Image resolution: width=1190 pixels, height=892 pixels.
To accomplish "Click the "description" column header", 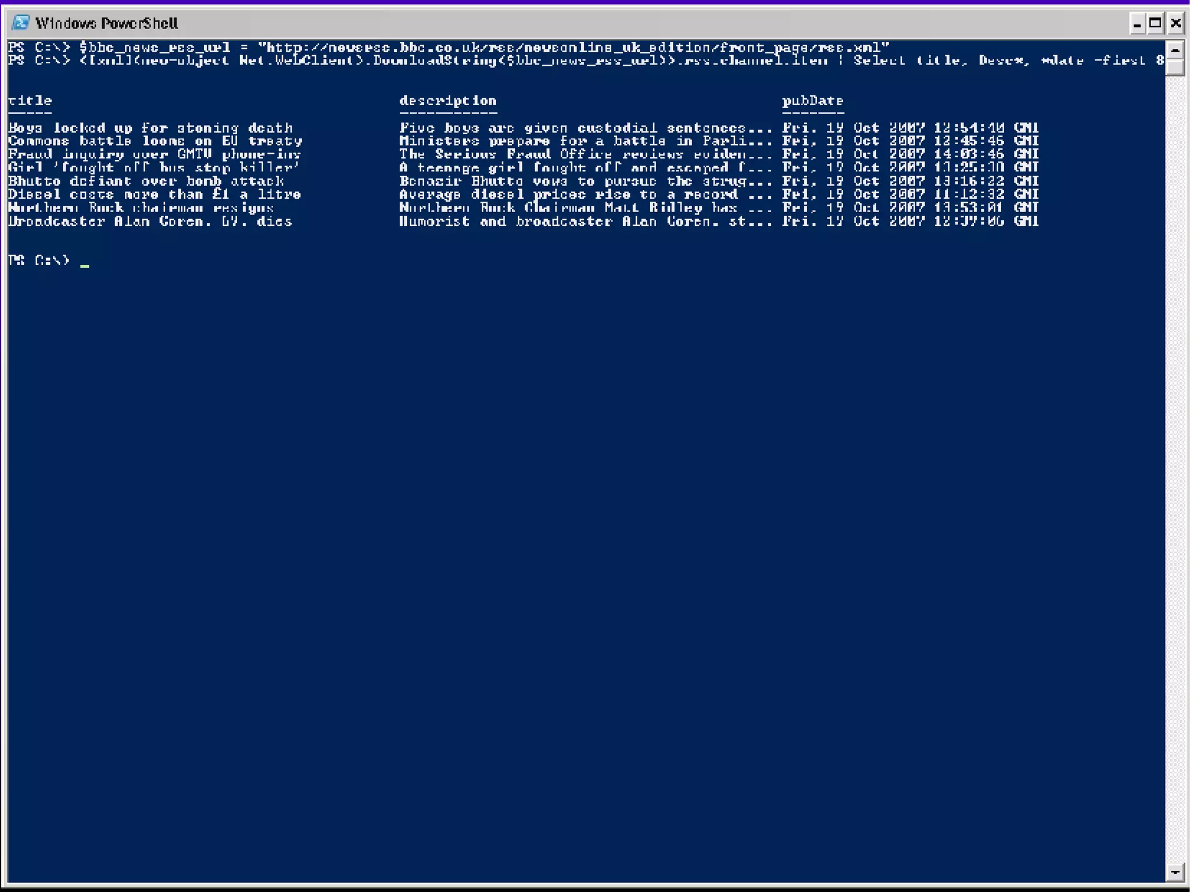I will [x=447, y=101].
